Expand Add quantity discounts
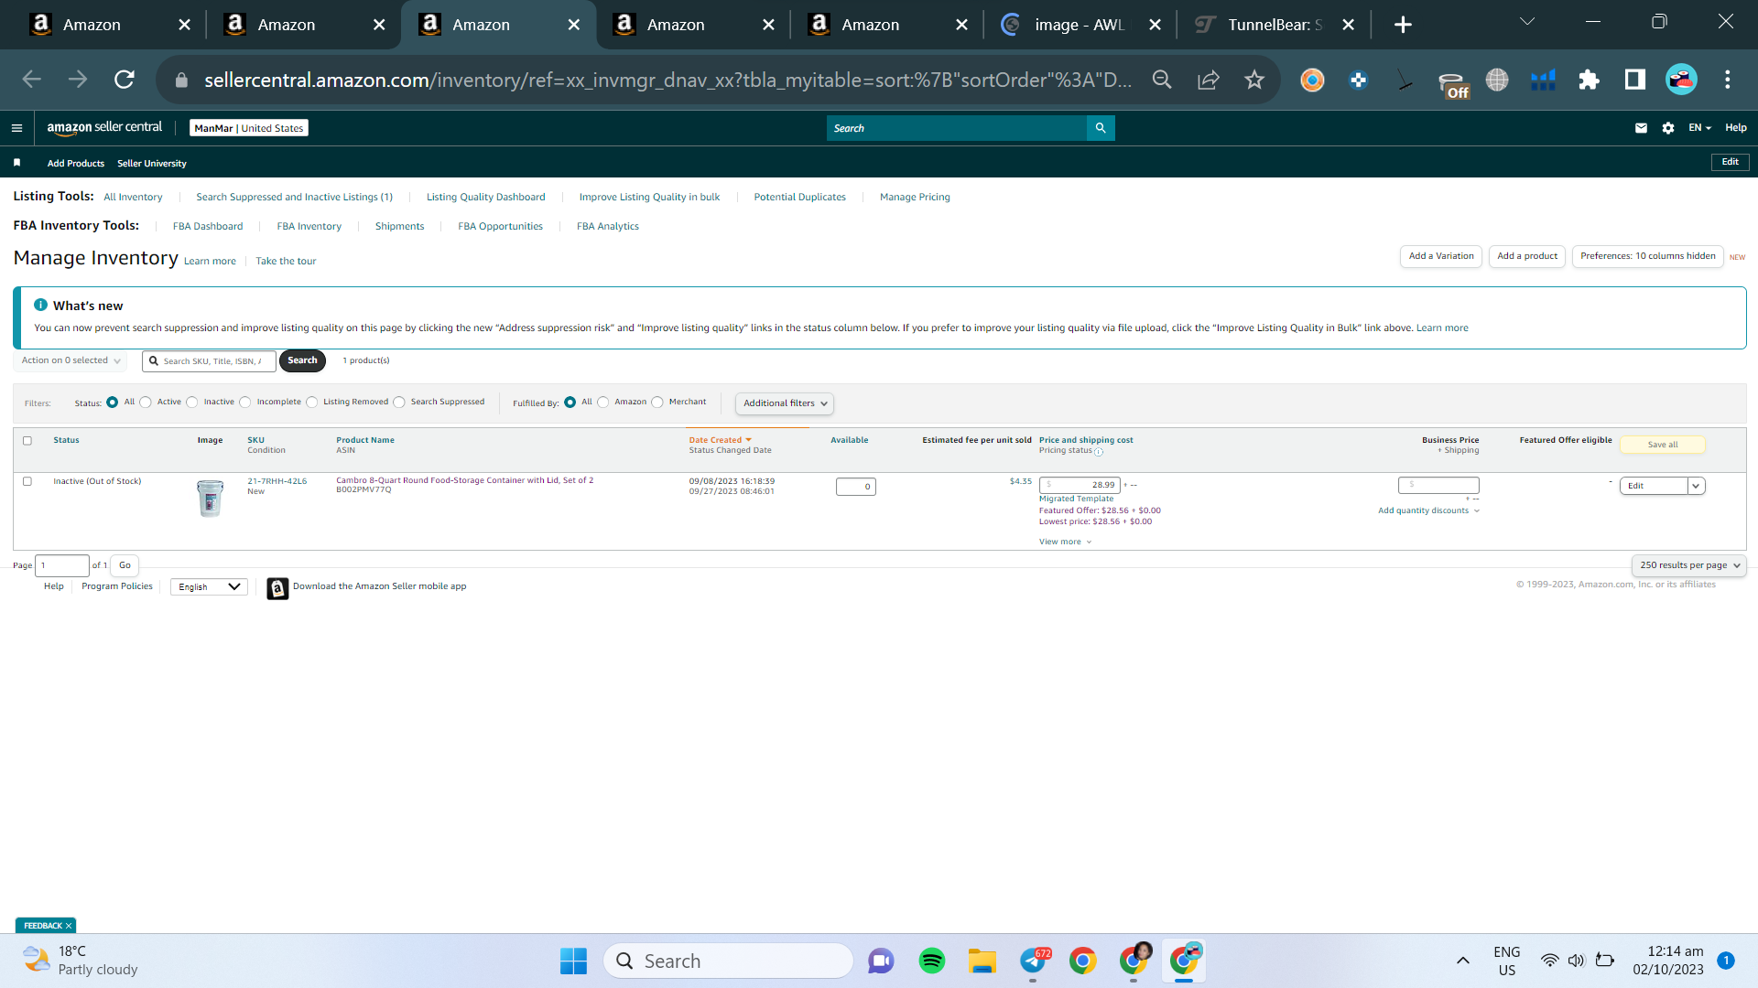The image size is (1758, 988). 1428,510
